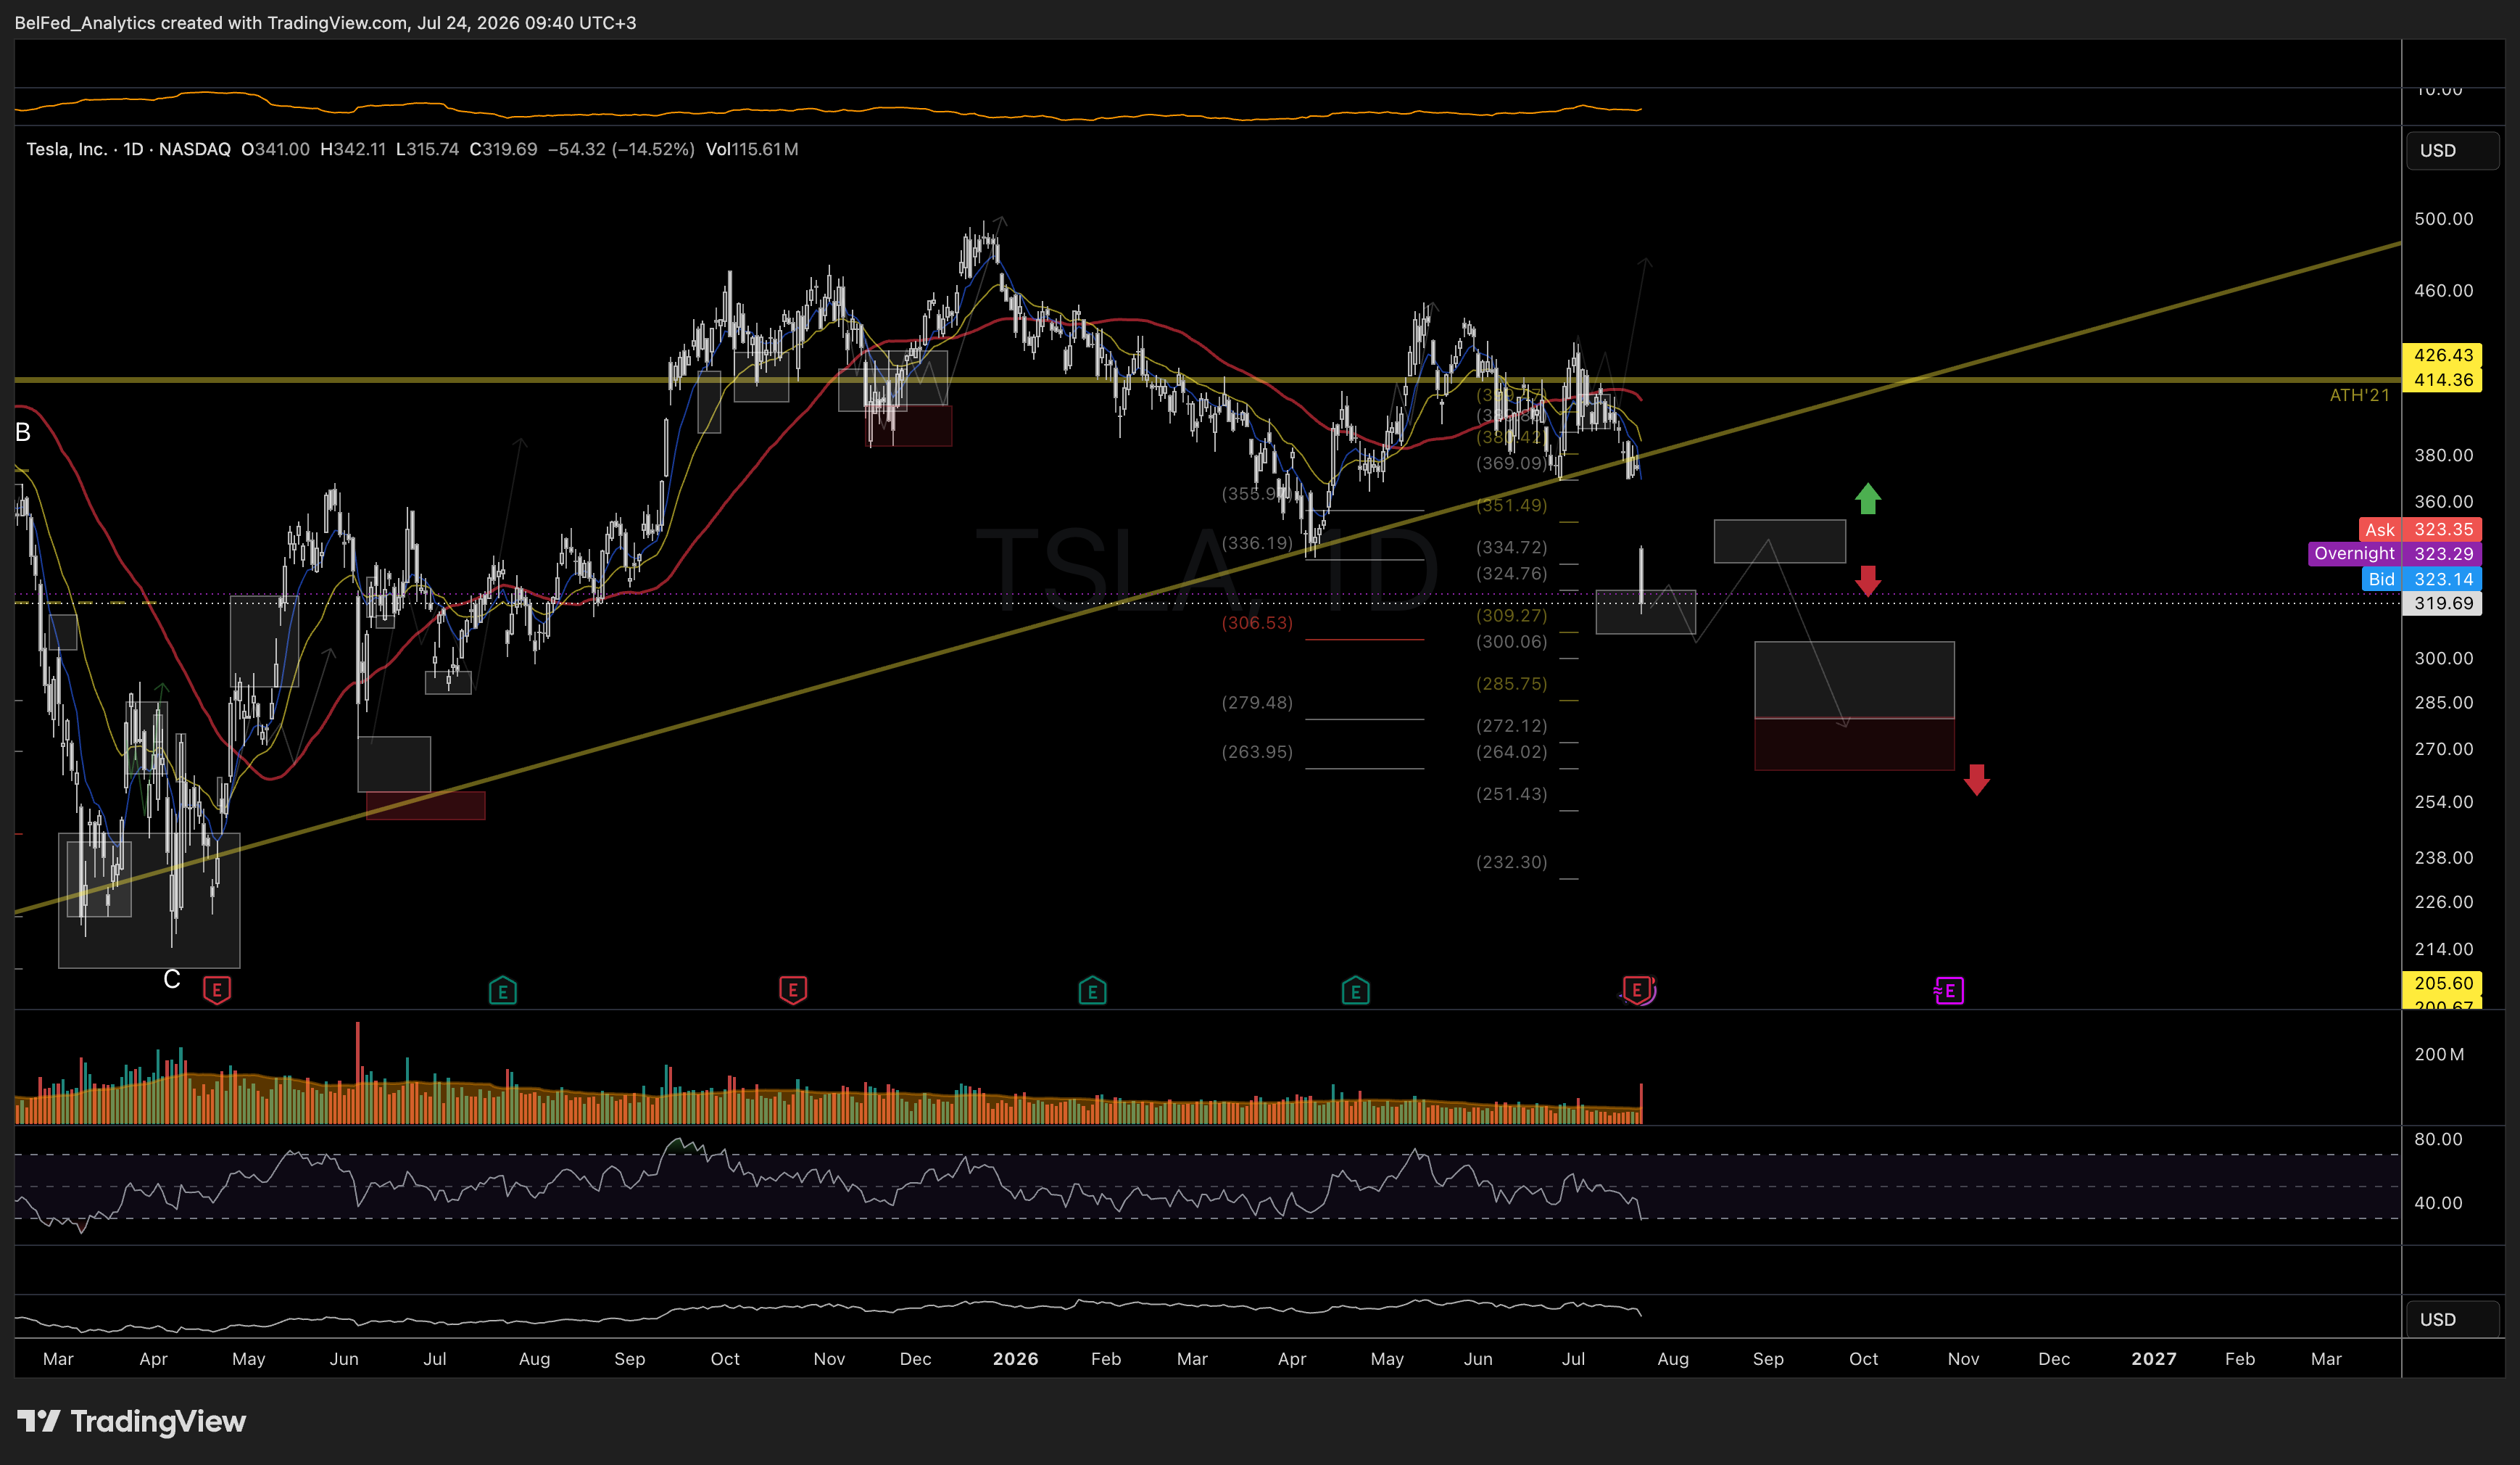Image resolution: width=2520 pixels, height=1465 pixels.
Task: Select the (251.43) level label
Action: [x=1511, y=793]
